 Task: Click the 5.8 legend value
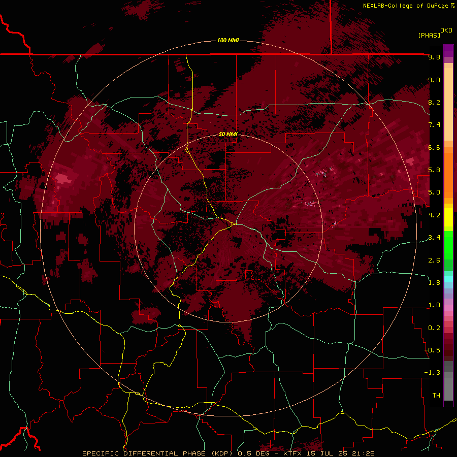pyautogui.click(x=434, y=170)
